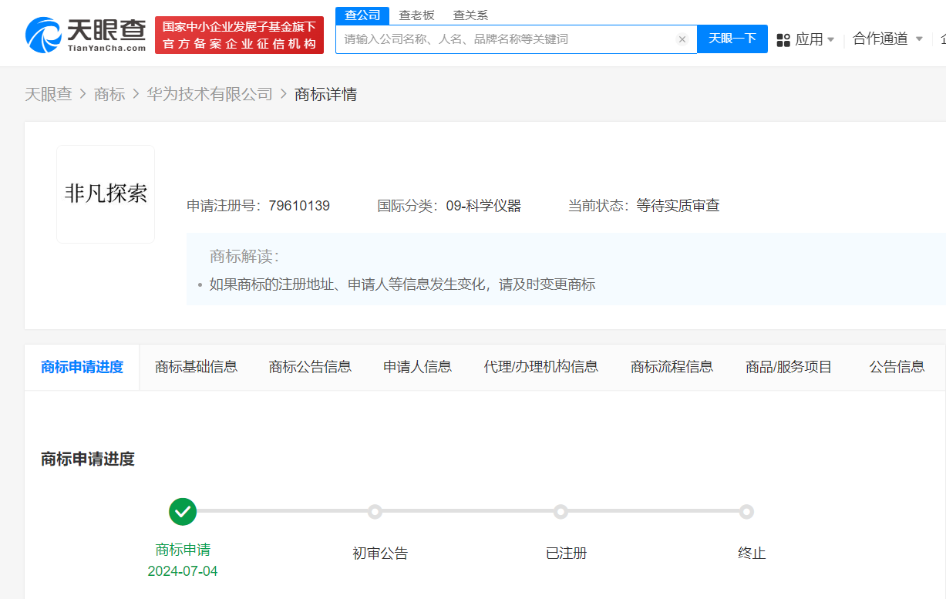
Task: Select the 申请人信息 tab
Action: point(417,367)
